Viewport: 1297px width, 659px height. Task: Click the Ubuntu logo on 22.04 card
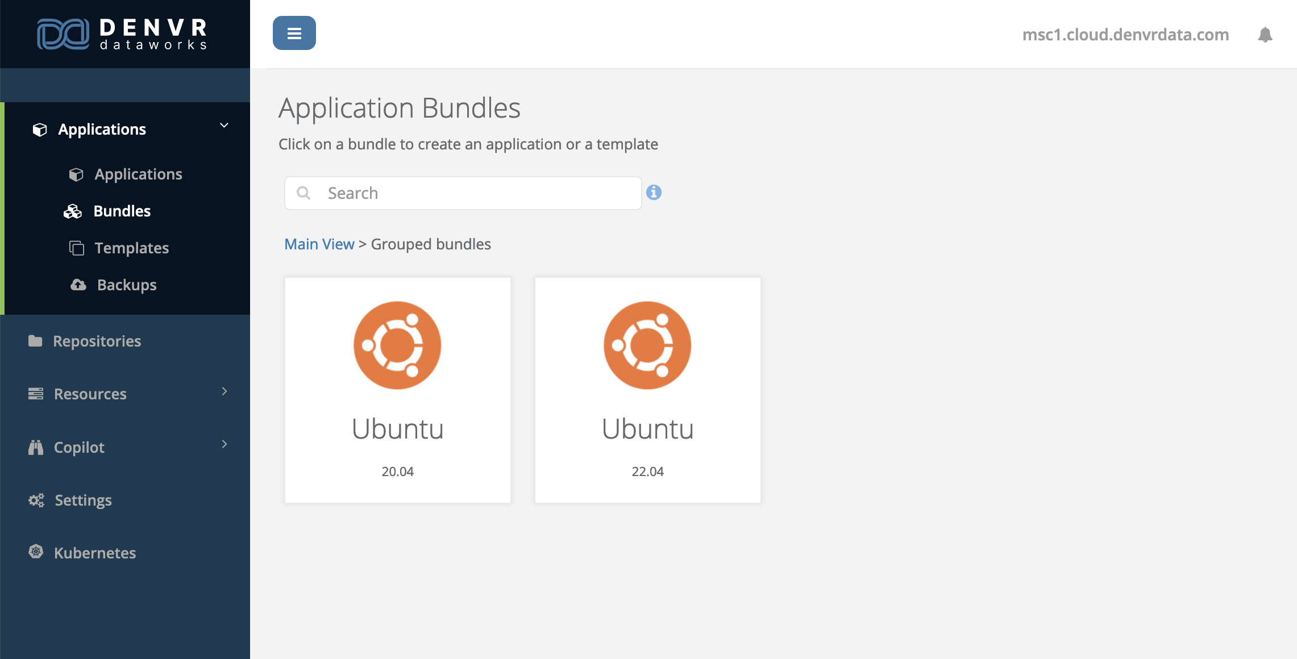click(647, 345)
